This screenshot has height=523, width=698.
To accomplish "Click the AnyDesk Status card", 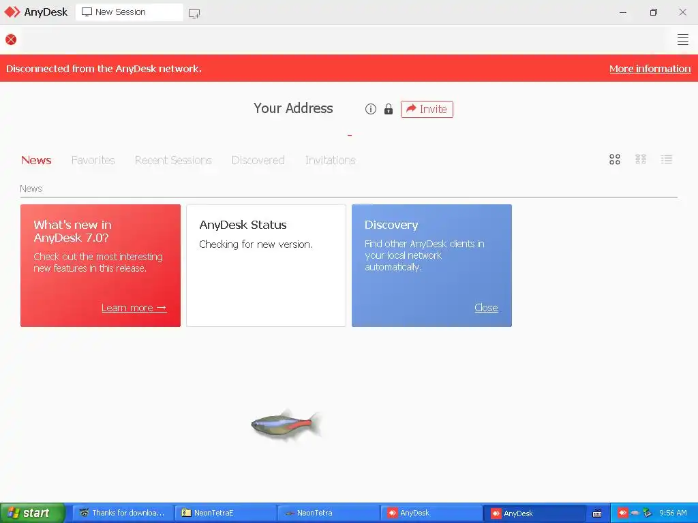I will tap(266, 266).
